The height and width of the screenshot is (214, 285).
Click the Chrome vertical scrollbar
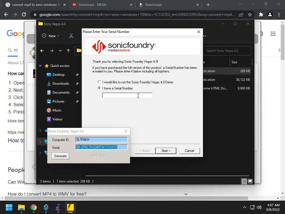(x=282, y=42)
